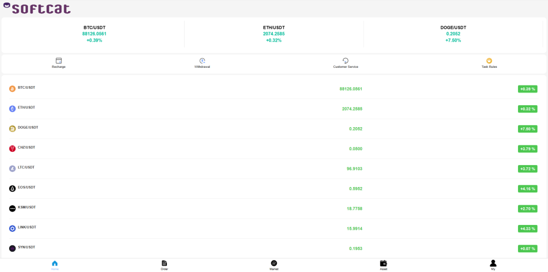This screenshot has width=548, height=272.
Task: Click the Bitcoin coin icon in BTC/USDT row
Action: [12, 89]
